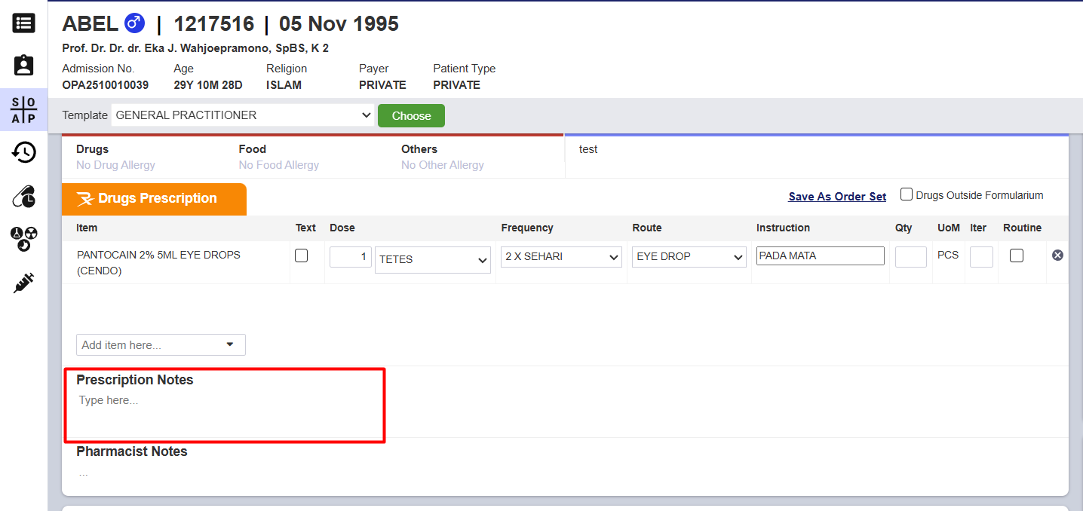Click the Save As Order Set link
This screenshot has height=511, width=1083.
[837, 197]
